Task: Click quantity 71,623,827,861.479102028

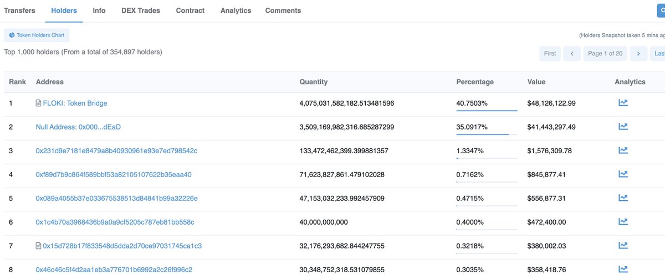Action: coord(342,174)
